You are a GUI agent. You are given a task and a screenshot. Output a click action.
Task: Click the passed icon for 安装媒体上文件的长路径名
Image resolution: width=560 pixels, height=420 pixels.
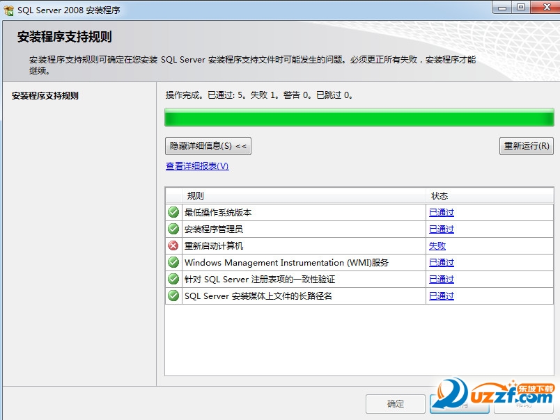pos(173,296)
